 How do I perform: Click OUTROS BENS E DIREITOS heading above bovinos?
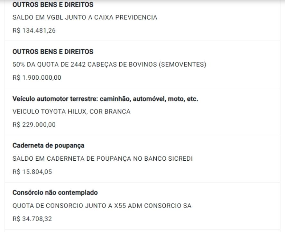53,52
